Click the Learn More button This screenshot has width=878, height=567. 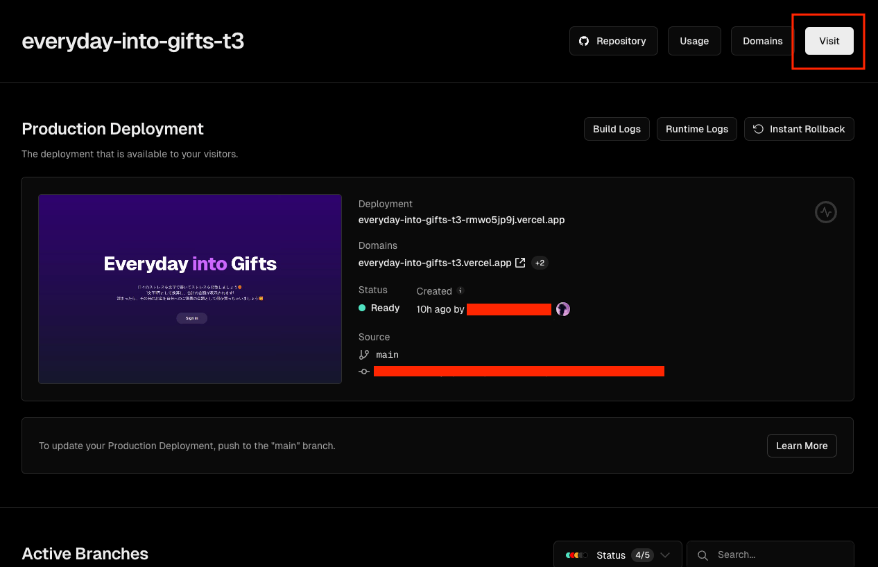coord(802,446)
